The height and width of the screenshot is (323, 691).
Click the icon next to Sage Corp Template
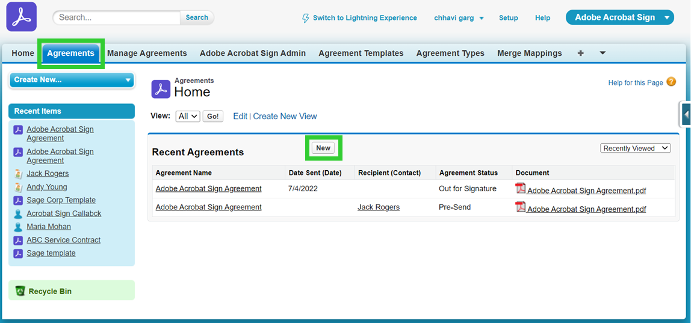(x=18, y=200)
